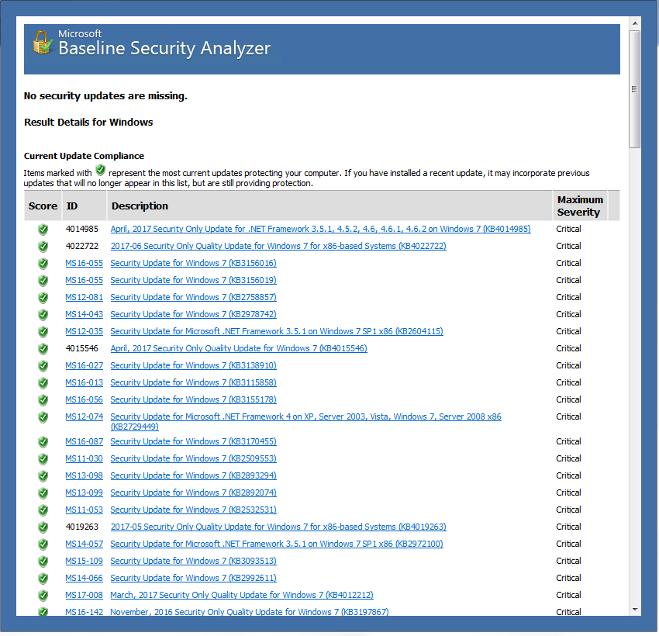659x636 pixels.
Task: Open the MS12-035 bulletin ID link
Action: 84,332
